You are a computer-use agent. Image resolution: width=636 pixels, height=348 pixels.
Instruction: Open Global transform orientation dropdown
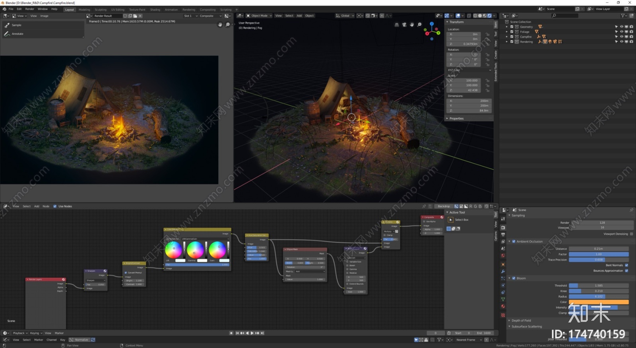pos(345,16)
